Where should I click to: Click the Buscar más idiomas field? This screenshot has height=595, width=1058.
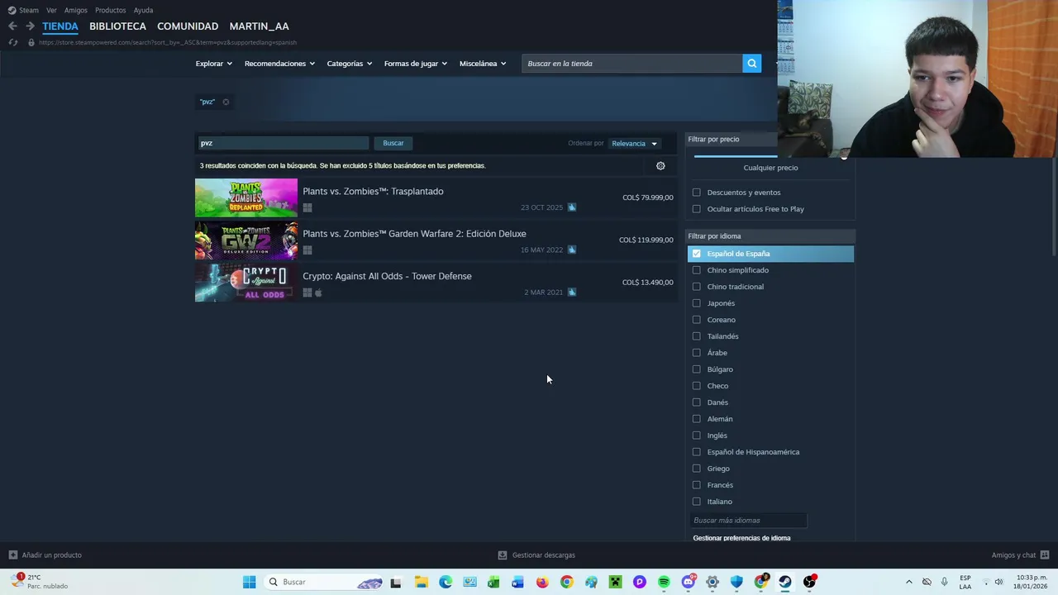point(748,521)
